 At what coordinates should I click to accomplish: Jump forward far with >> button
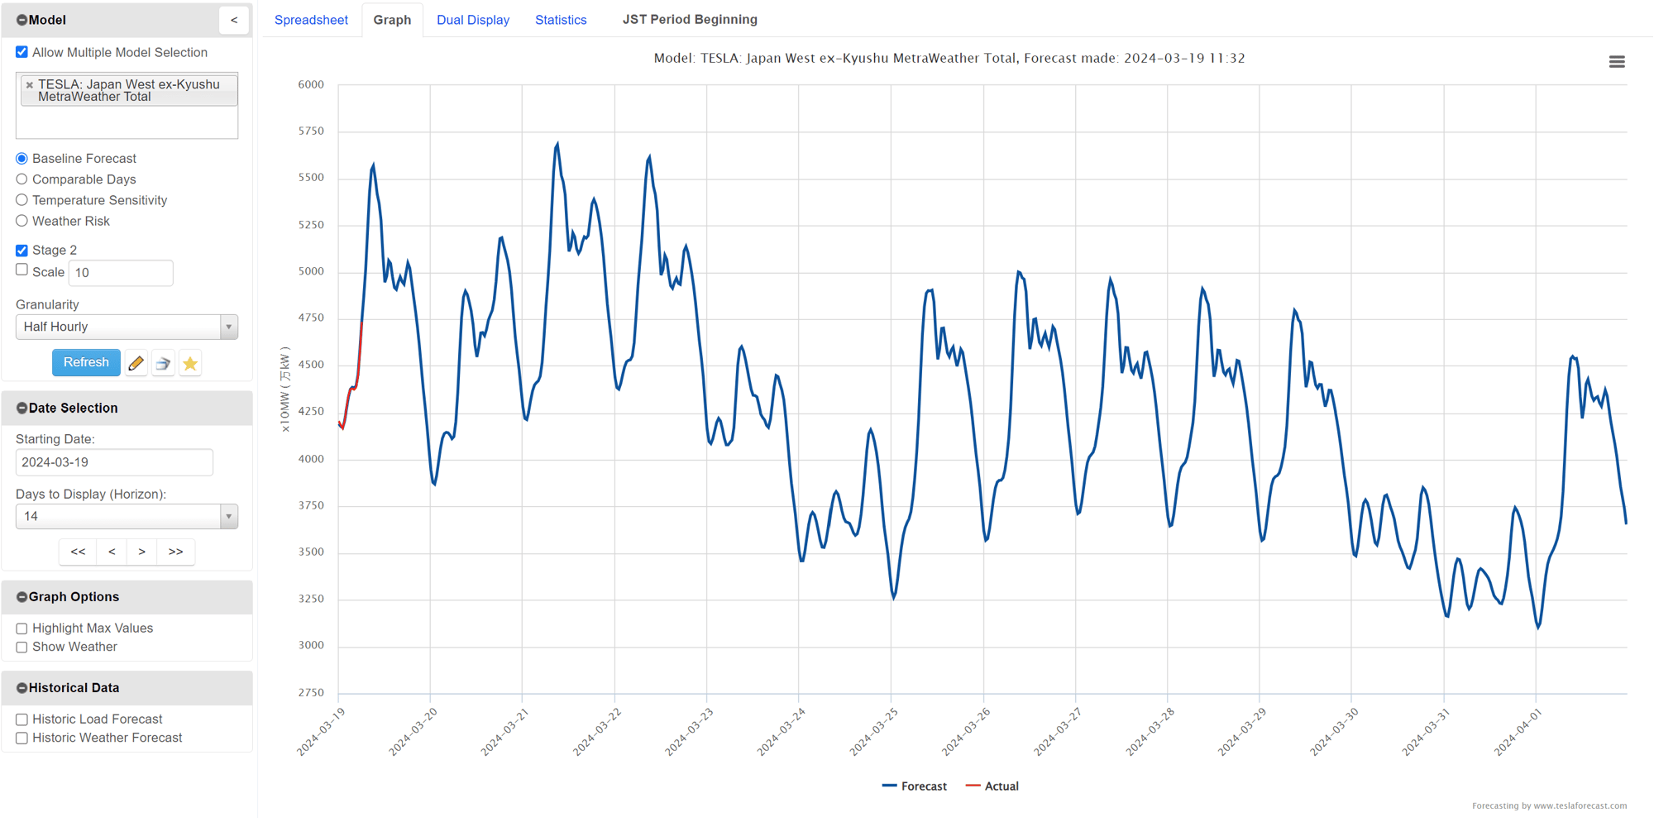(175, 552)
